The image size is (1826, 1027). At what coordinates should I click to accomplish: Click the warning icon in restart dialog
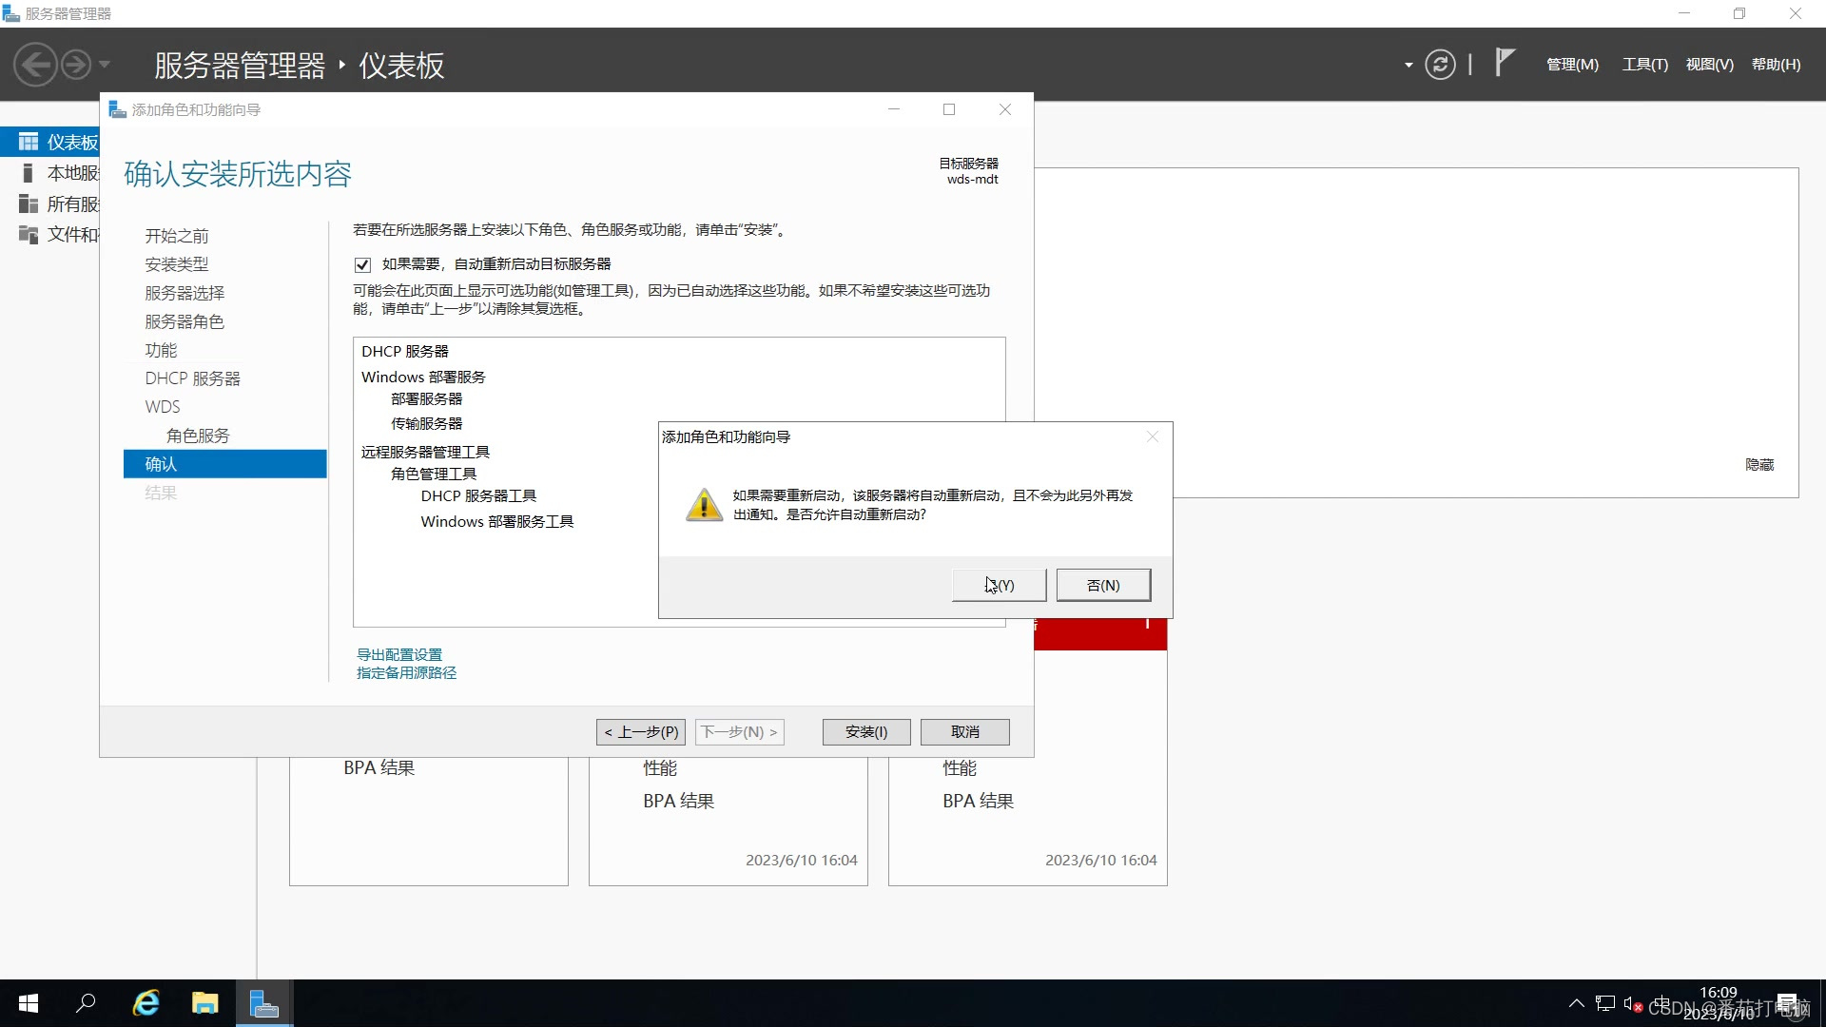(x=705, y=505)
